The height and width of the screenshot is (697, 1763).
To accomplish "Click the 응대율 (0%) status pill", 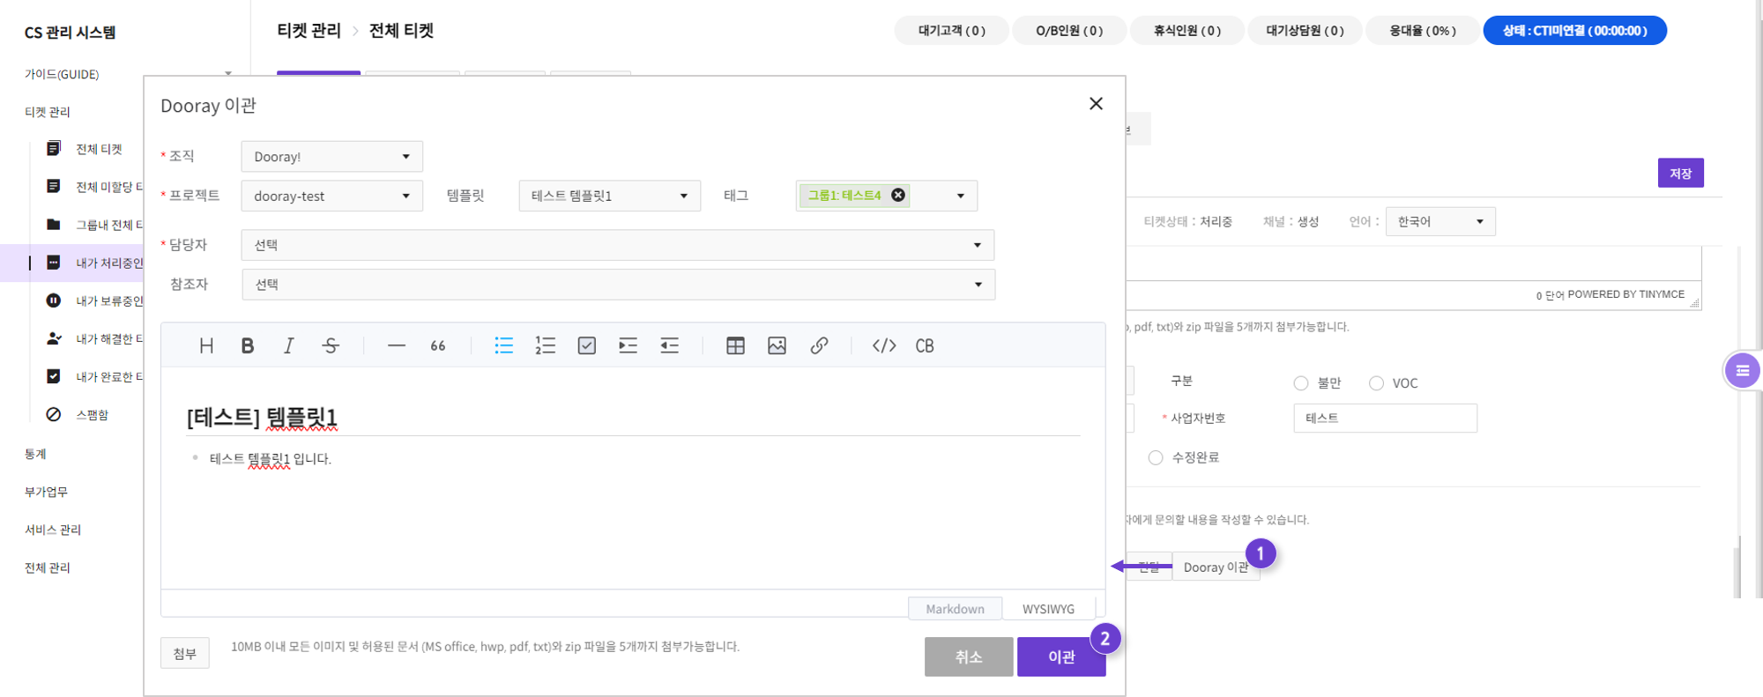I will 1423,30.
